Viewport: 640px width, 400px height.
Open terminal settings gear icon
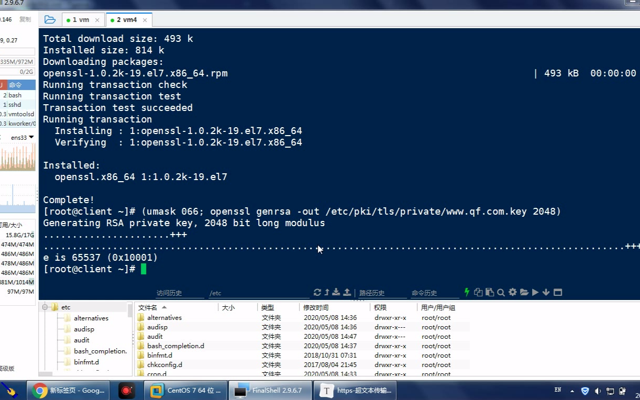513,293
